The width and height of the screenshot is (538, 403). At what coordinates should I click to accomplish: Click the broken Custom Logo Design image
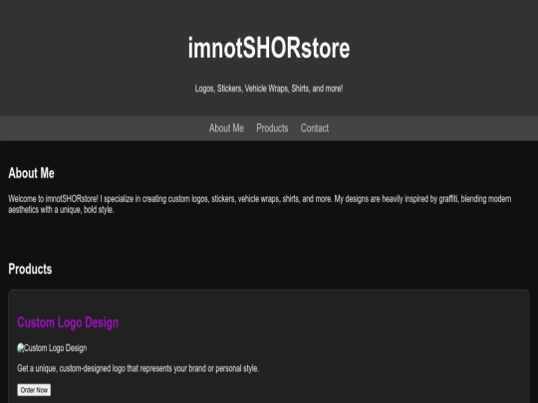tap(52, 348)
